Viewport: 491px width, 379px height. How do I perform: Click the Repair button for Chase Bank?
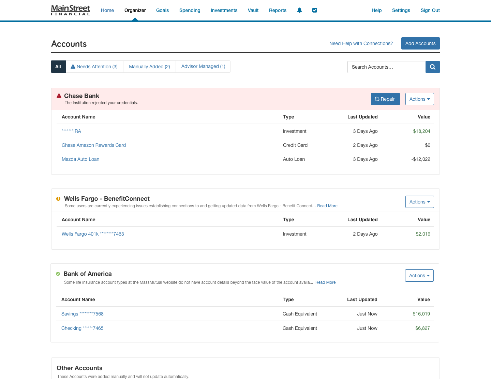385,99
